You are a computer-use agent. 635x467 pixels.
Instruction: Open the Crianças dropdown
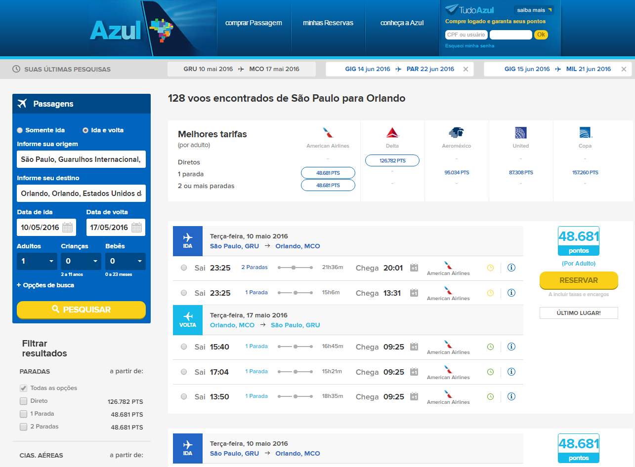tap(81, 261)
